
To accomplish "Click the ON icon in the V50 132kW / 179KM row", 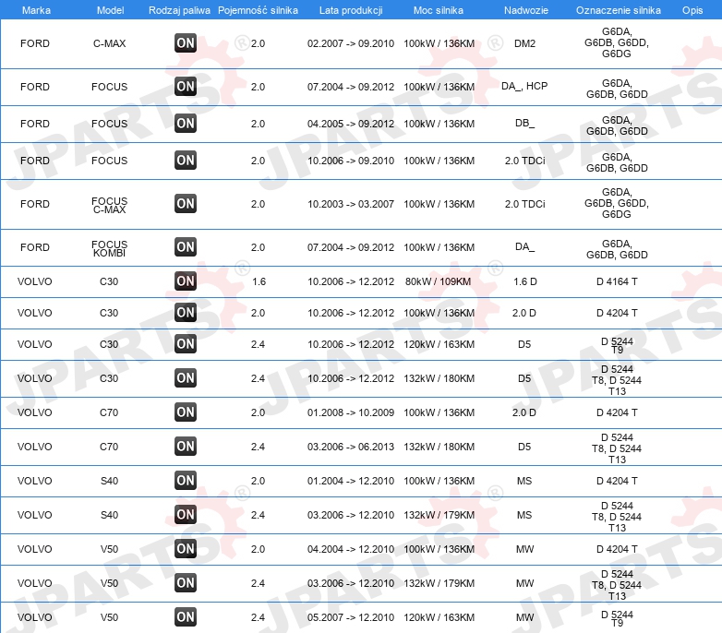I will (x=186, y=583).
